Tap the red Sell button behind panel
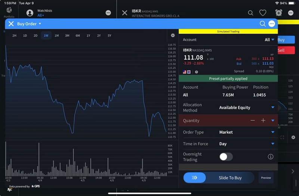This screenshot has height=196, width=299. click(x=286, y=50)
